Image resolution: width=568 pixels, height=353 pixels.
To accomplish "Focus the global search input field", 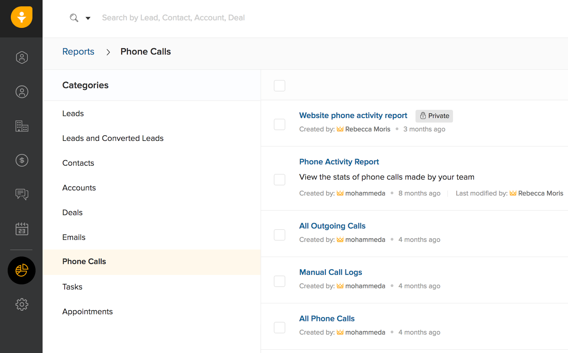I will 173,18.
